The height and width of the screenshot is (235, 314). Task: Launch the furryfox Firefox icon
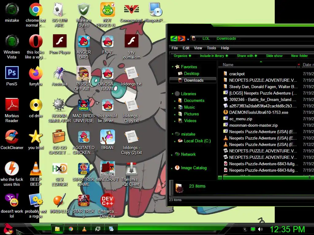click(36, 76)
